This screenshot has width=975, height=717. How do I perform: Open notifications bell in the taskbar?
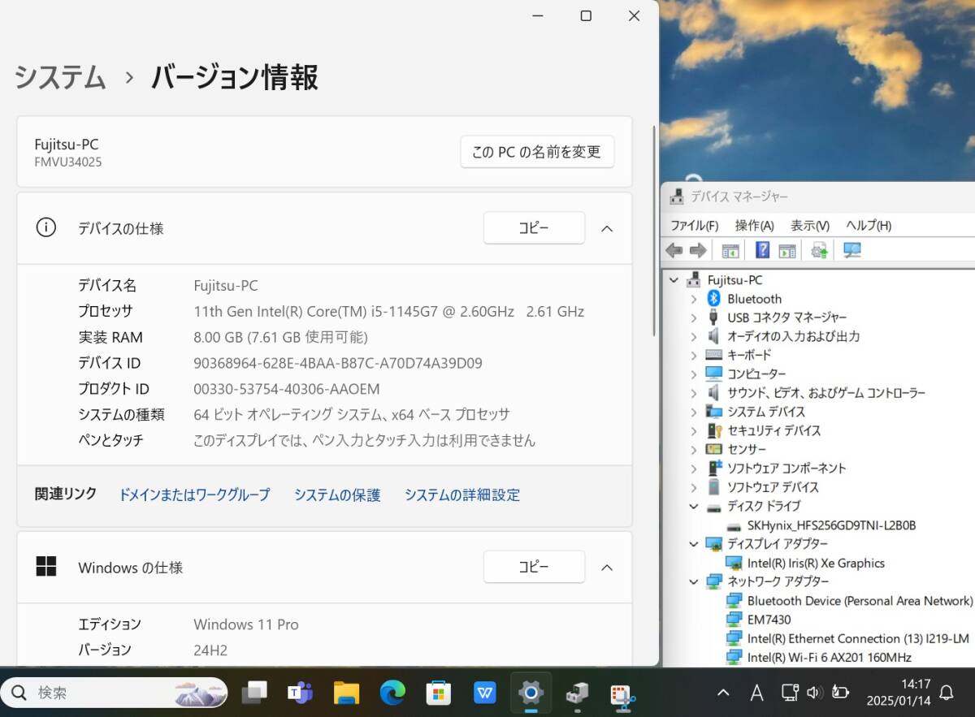947,693
